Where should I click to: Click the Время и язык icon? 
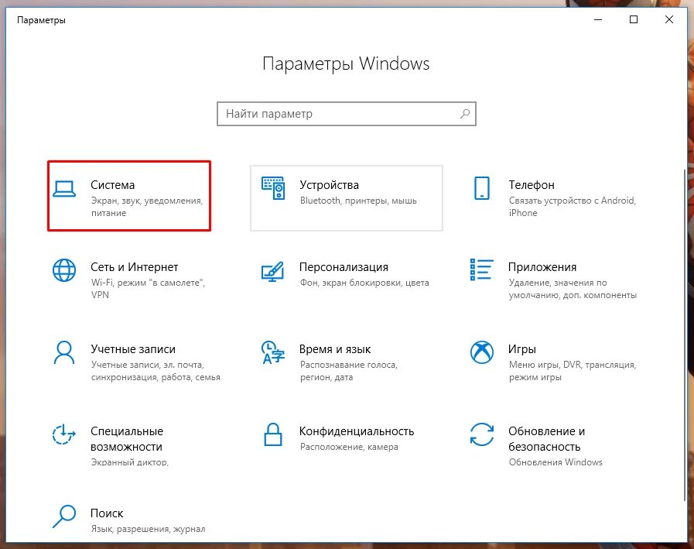272,352
